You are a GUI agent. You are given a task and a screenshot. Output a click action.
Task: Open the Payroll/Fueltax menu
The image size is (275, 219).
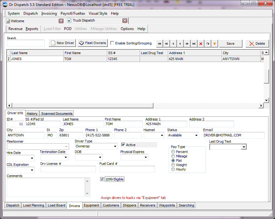(73, 13)
